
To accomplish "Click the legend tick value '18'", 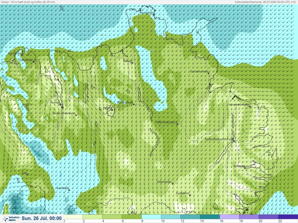I will pyautogui.click(x=241, y=221).
